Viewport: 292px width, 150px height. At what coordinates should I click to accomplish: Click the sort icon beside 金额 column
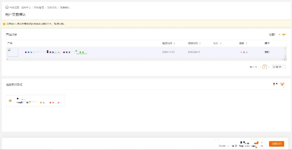(x=246, y=43)
